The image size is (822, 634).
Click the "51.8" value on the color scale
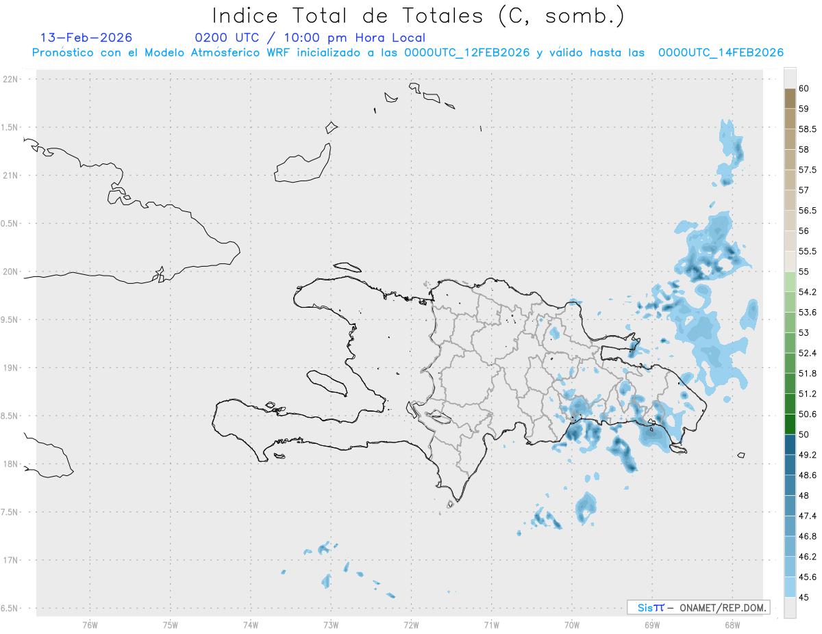click(x=808, y=373)
